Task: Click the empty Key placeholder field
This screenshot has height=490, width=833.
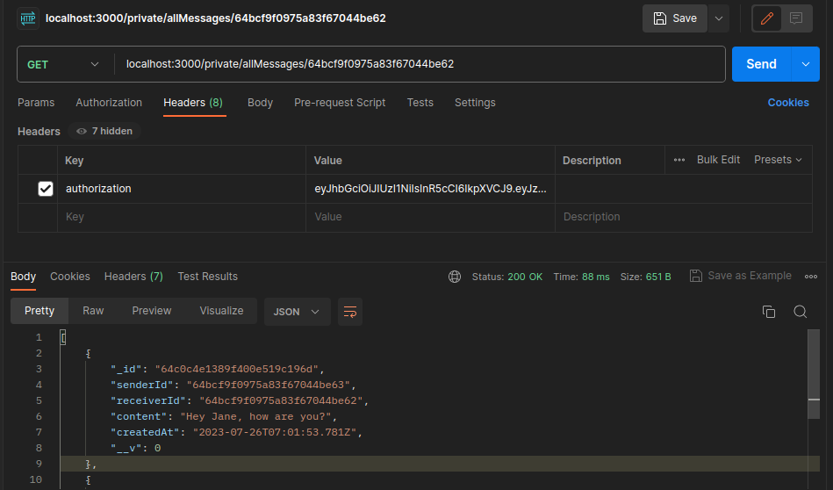Action: 181,217
